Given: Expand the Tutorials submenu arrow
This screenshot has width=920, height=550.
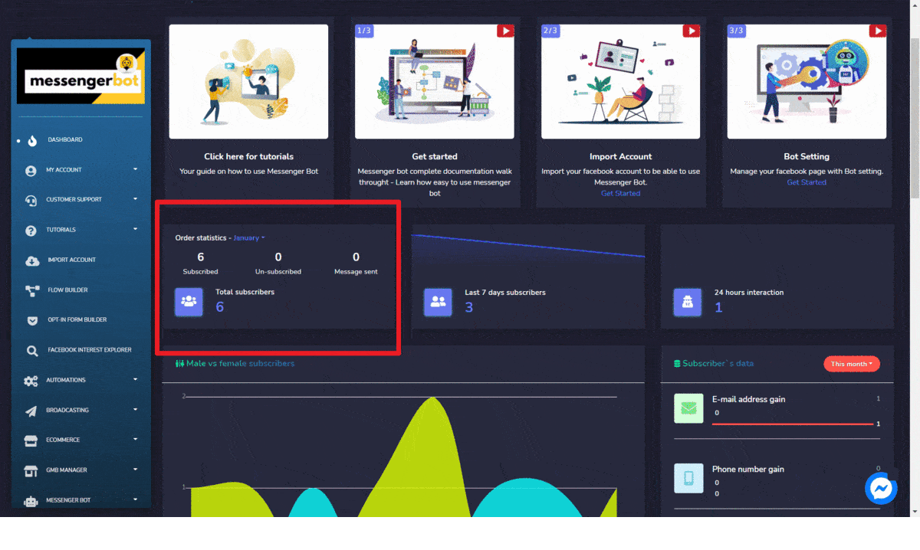Looking at the screenshot, I should (135, 228).
